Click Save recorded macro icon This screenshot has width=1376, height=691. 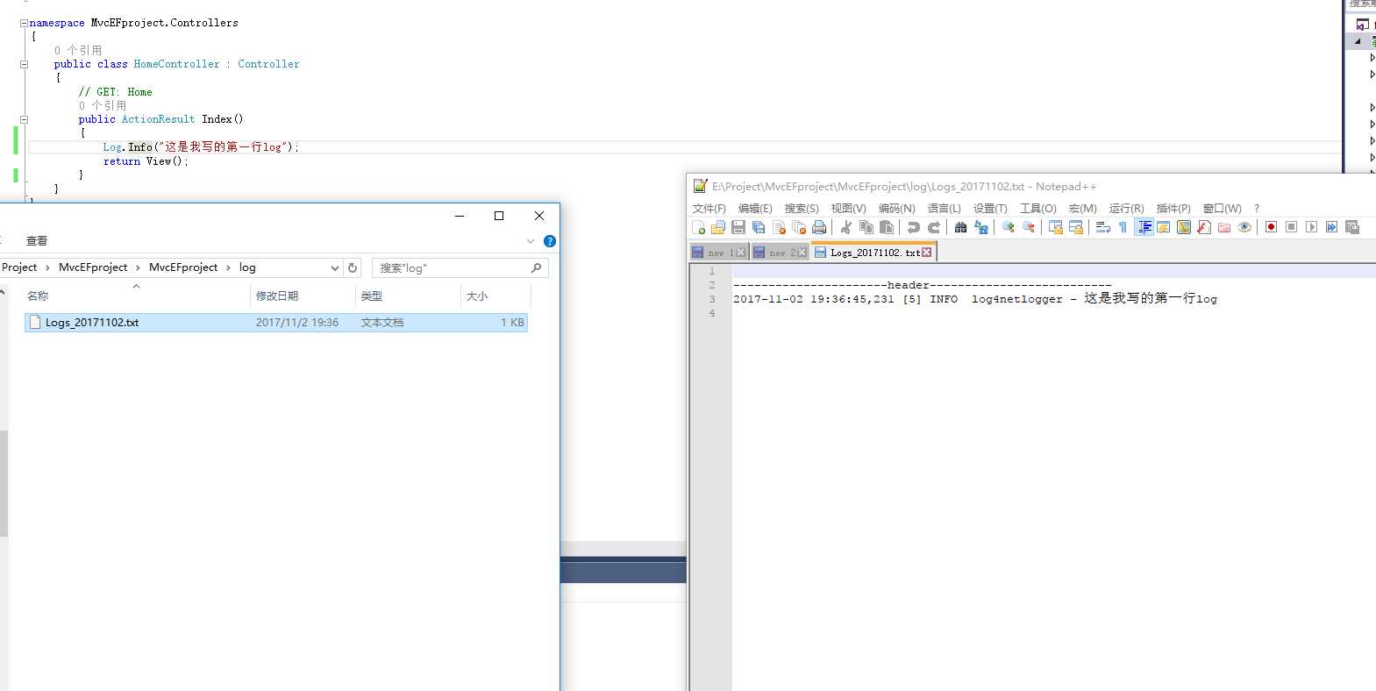point(1352,227)
